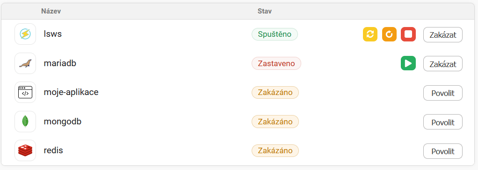Click the lsws lightning bolt logo
The height and width of the screenshot is (170, 478).
(25, 34)
